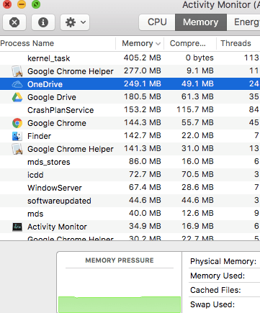The width and height of the screenshot is (260, 313).
Task: Select the Google Chrome process name
Action: [x=57, y=123]
